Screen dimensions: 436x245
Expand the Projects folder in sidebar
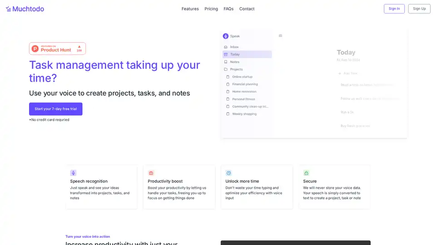[236, 69]
